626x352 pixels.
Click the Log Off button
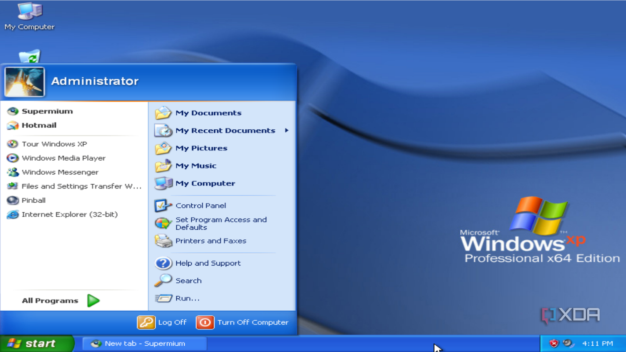pos(162,322)
